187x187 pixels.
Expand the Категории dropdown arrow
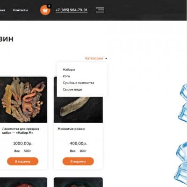(x=106, y=58)
